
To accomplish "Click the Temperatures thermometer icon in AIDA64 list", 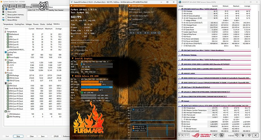I will pos(6,32).
